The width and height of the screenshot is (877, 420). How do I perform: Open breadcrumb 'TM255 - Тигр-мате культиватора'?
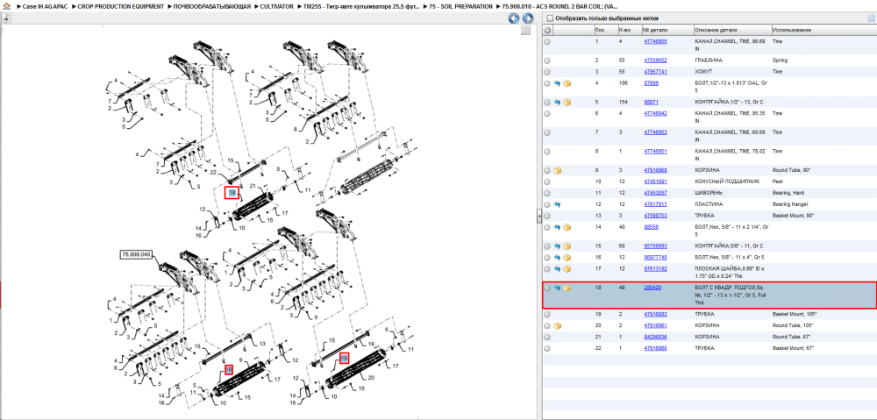pos(361,6)
